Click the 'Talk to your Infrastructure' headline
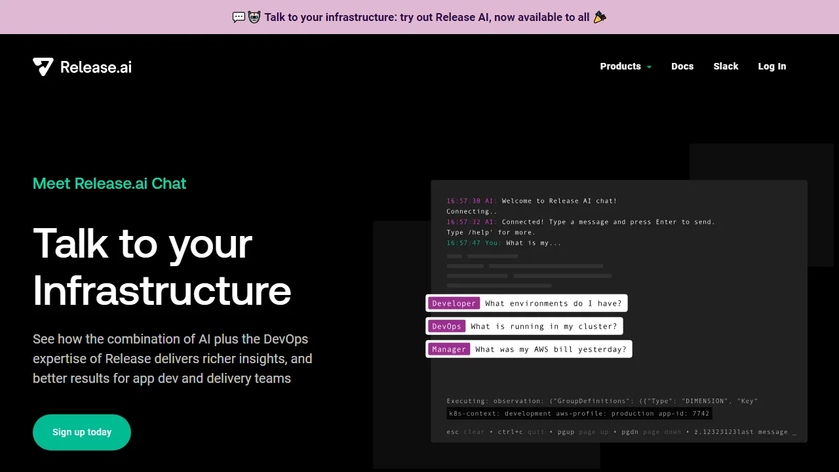839x472 pixels. (162, 266)
